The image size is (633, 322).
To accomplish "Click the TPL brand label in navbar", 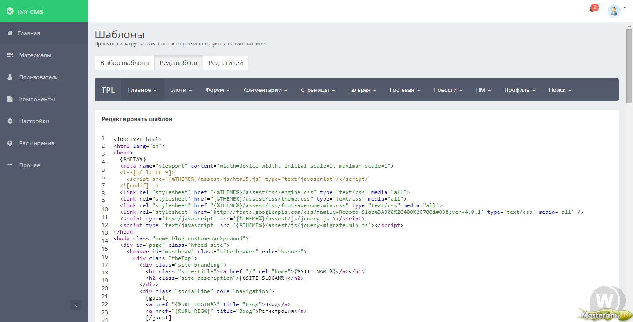I will point(108,90).
